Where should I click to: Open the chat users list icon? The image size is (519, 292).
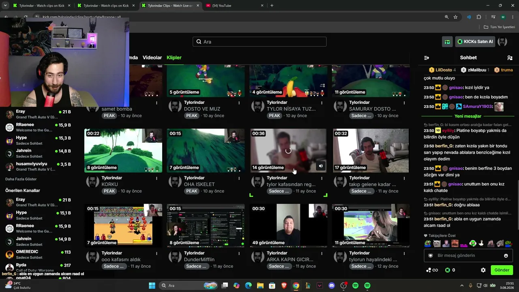pyautogui.click(x=510, y=58)
